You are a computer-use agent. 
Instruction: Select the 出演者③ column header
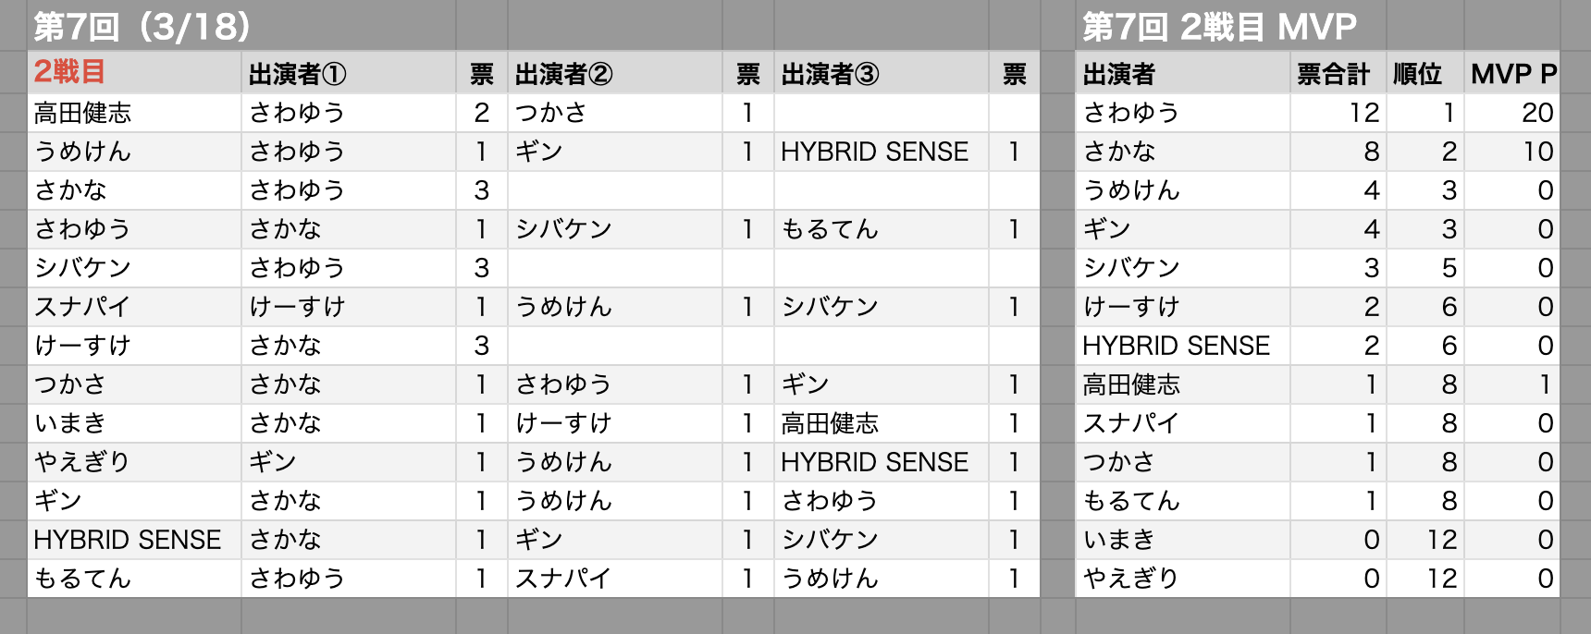(x=882, y=73)
